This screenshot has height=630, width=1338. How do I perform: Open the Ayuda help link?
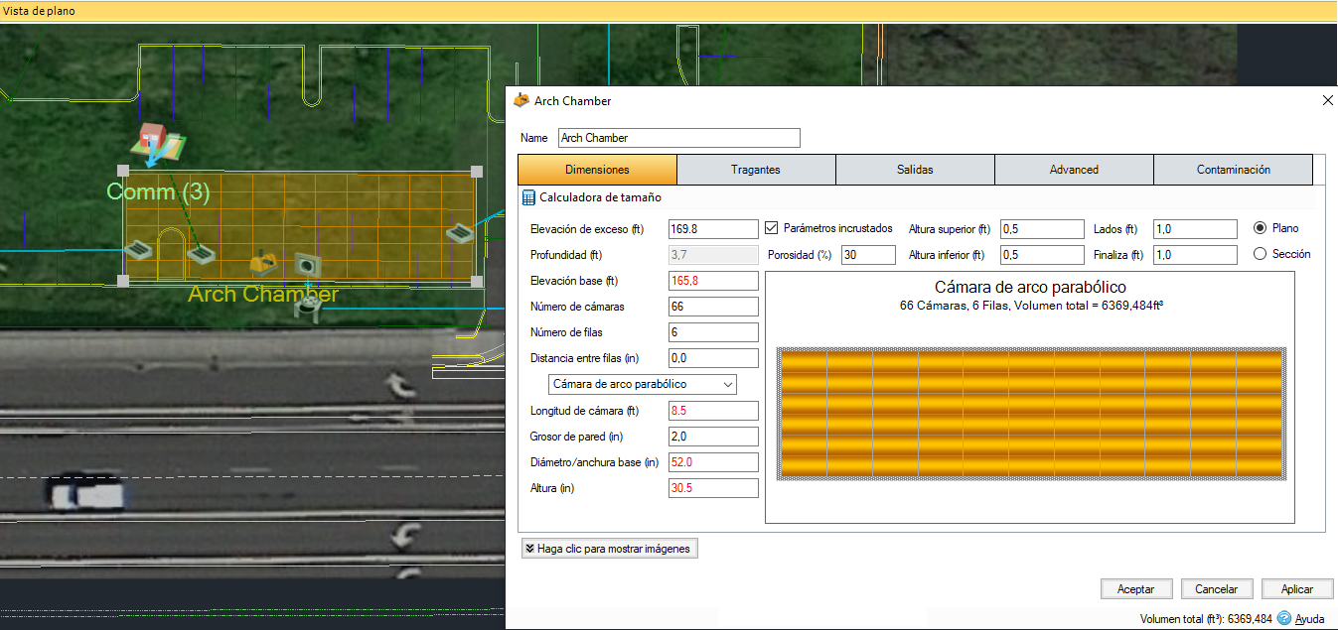[1309, 619]
